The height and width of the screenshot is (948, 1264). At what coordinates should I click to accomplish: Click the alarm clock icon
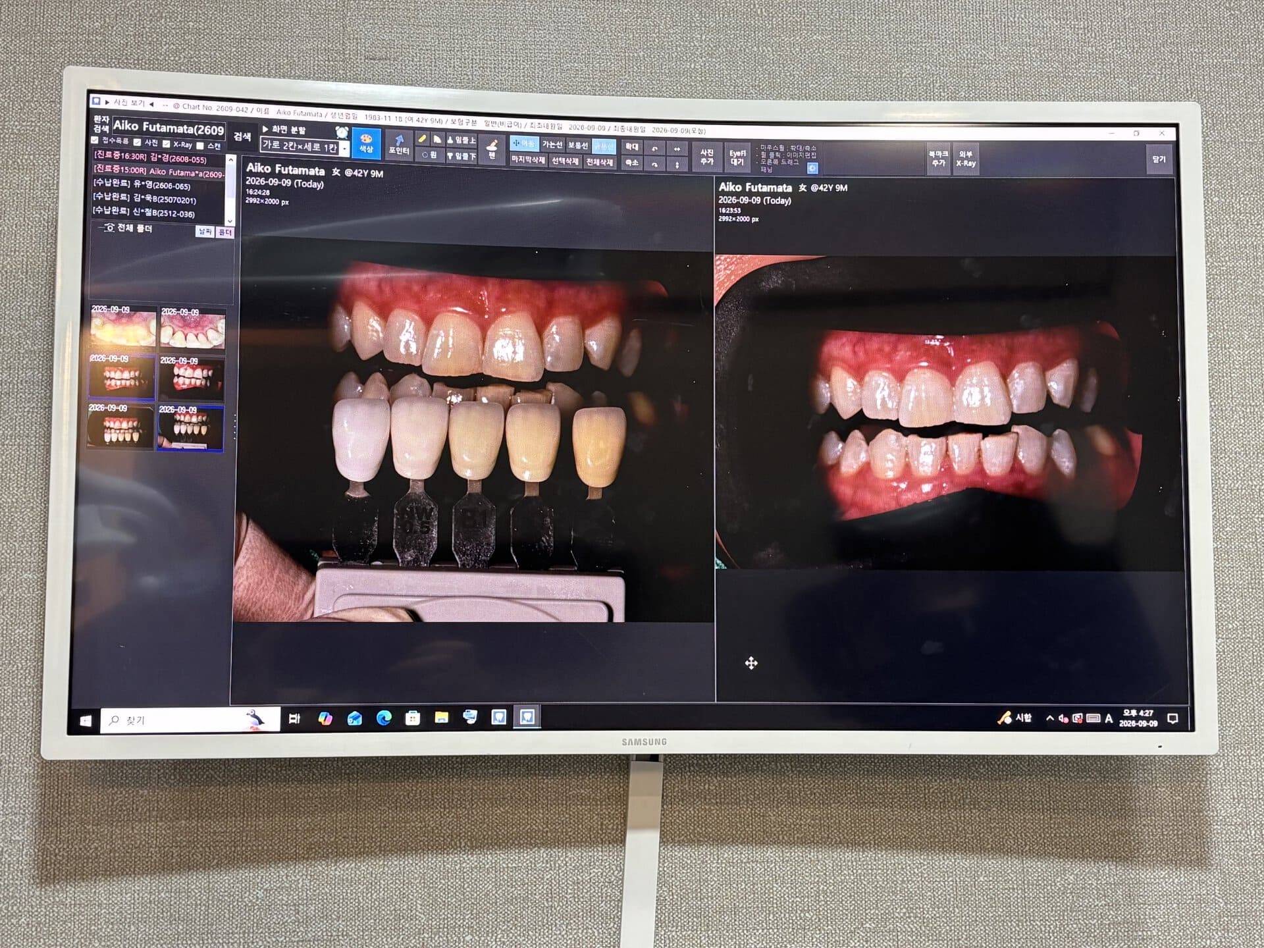tap(342, 132)
